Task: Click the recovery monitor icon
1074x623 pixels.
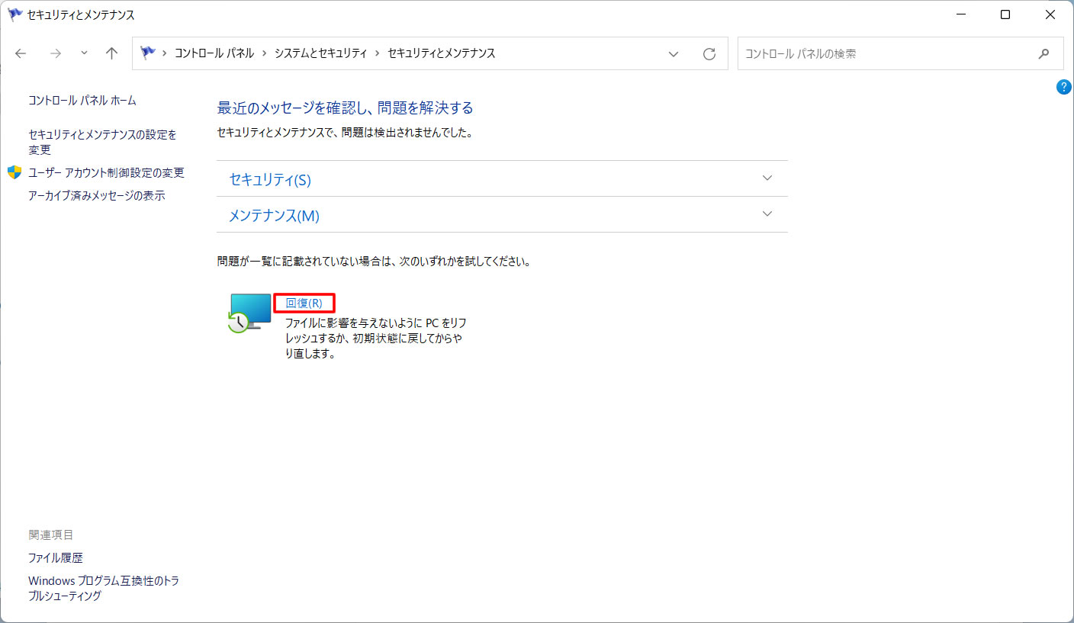Action: pyautogui.click(x=250, y=313)
